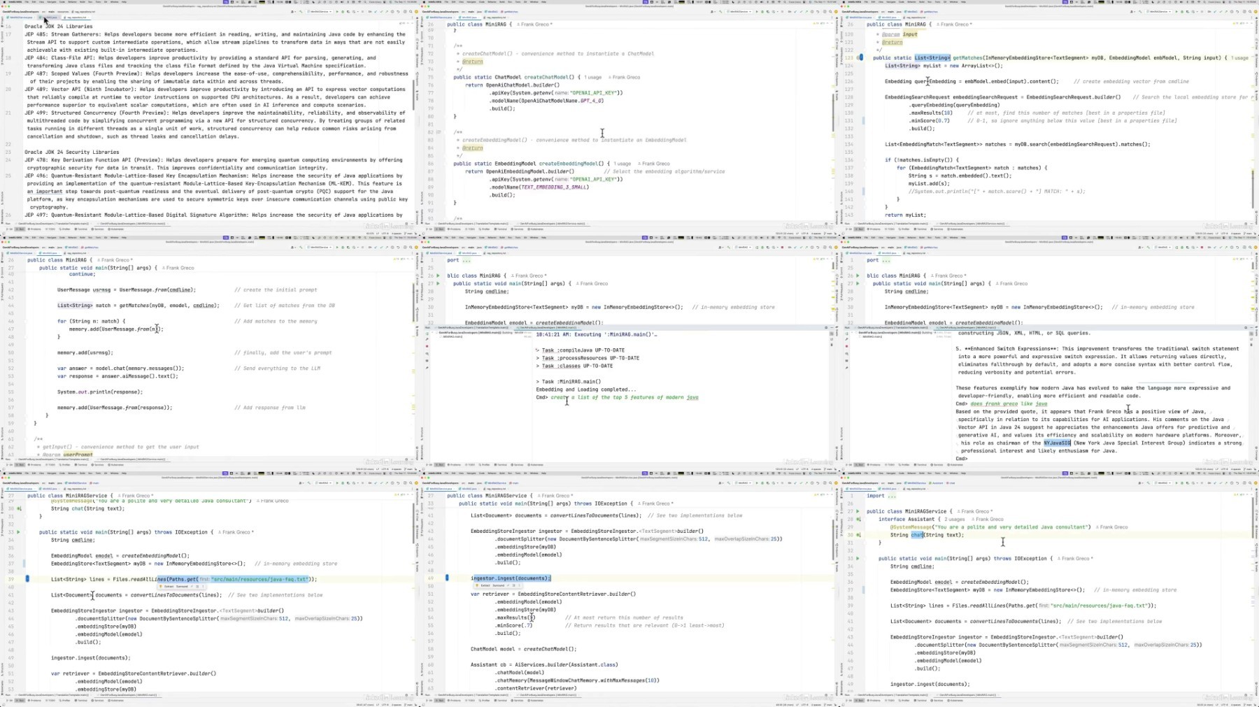Click 'Embedding and Loading completed...' console line

point(586,390)
